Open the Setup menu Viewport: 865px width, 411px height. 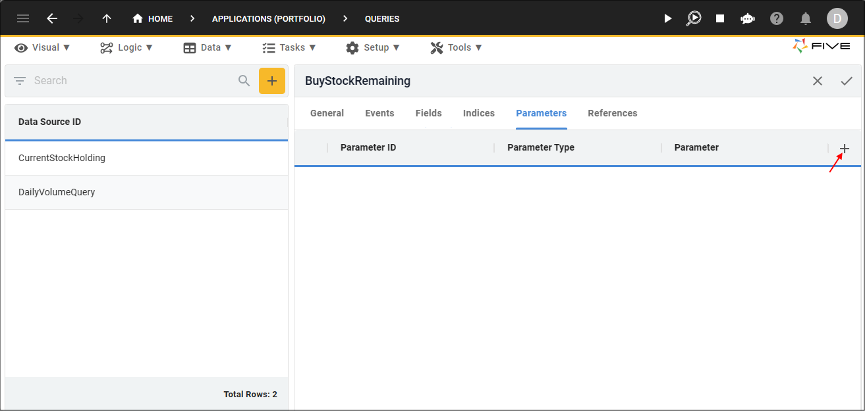click(x=373, y=47)
